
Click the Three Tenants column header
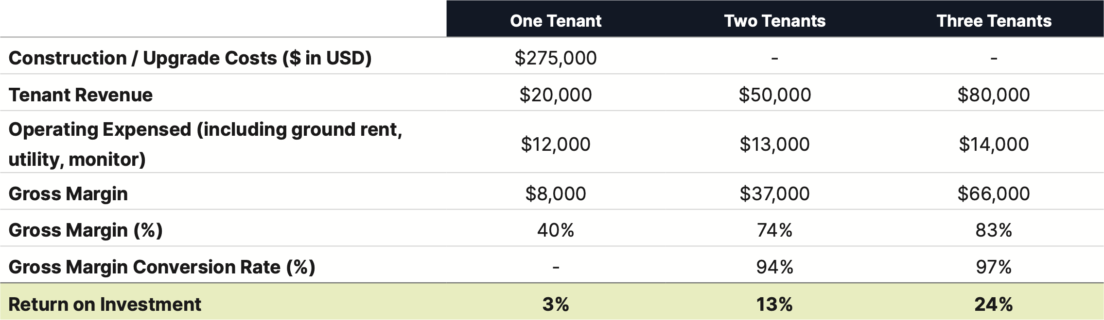[x=994, y=21]
